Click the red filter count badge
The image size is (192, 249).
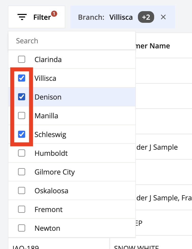coord(54,14)
